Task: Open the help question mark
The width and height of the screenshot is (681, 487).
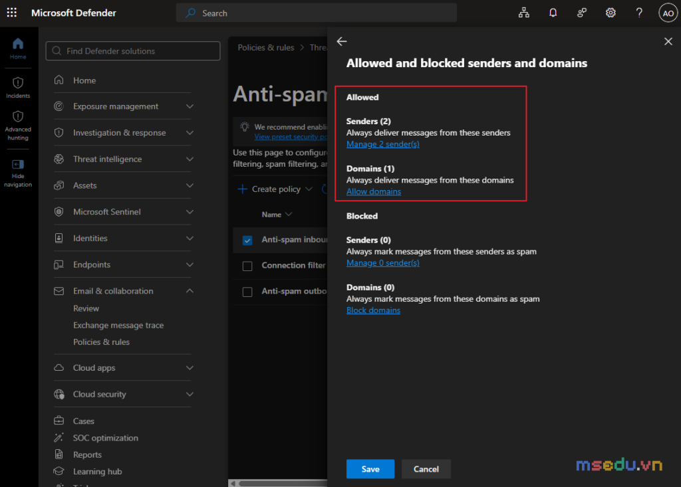Action: 639,13
